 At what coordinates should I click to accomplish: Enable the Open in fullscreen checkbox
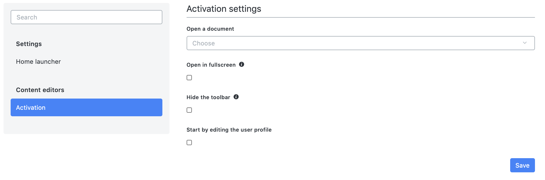pos(189,77)
